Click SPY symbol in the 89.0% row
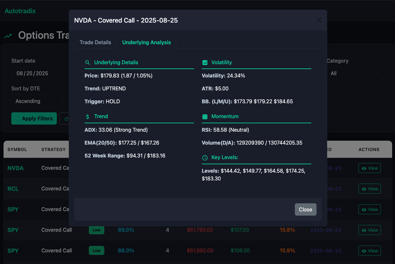Viewport: 395px width, 264px height. click(x=13, y=230)
